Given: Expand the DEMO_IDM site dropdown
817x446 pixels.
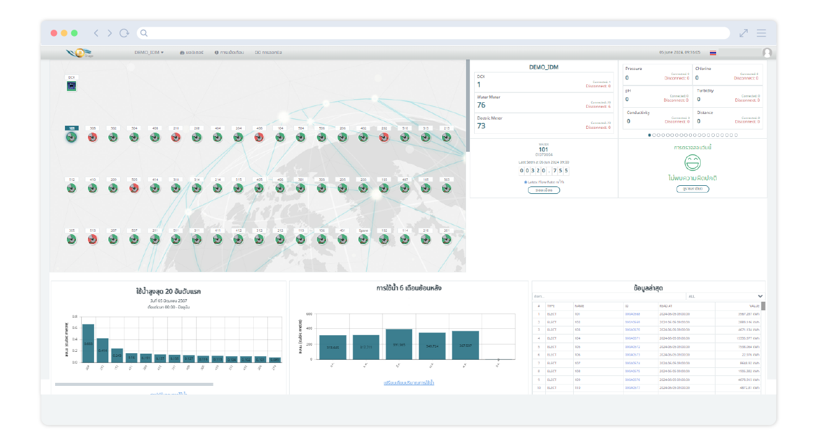Looking at the screenshot, I should 149,53.
